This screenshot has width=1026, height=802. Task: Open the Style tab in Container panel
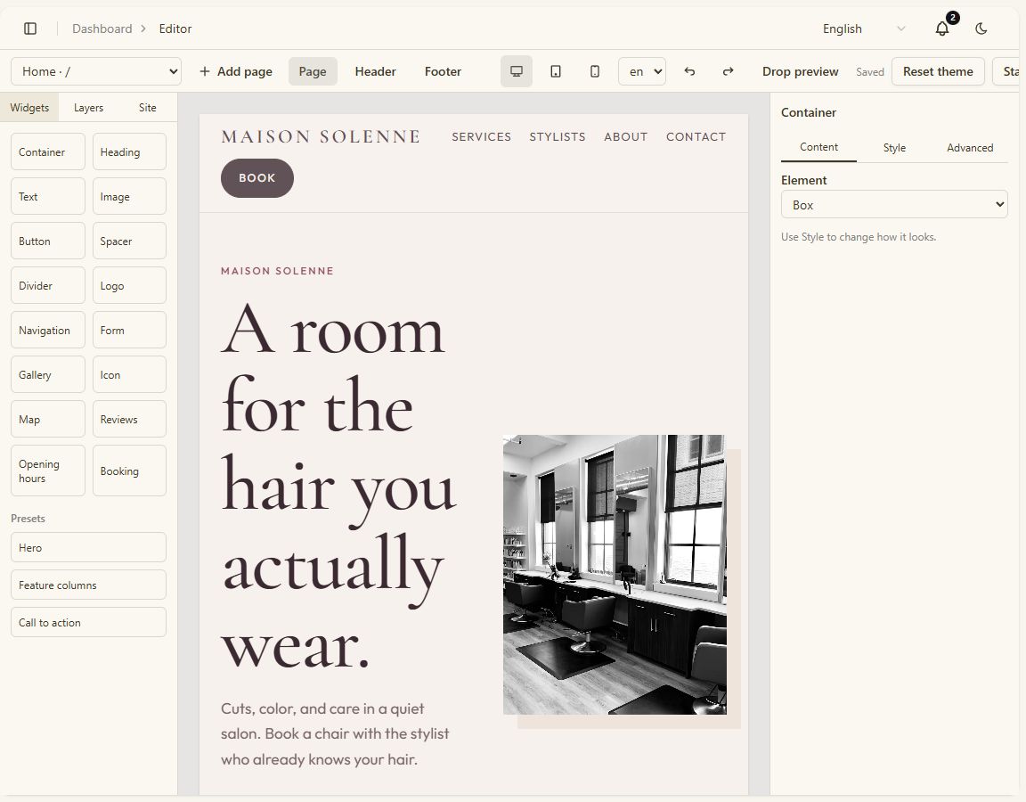[894, 147]
